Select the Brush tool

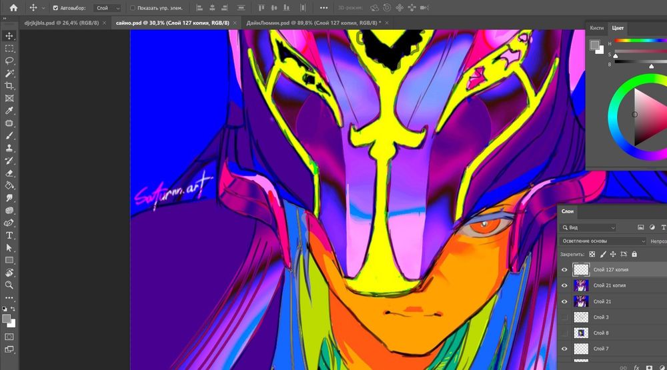point(9,136)
